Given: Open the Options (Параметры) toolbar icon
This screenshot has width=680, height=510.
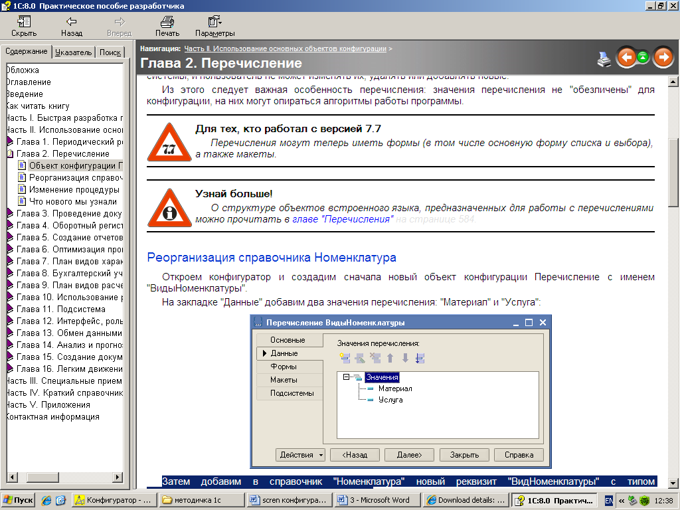Looking at the screenshot, I should click(x=214, y=22).
